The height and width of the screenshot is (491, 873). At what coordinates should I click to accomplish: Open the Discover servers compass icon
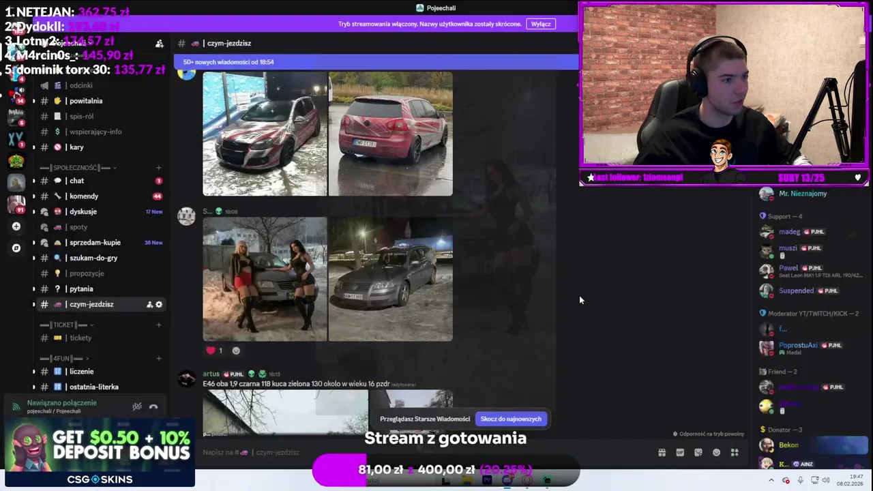[x=16, y=248]
